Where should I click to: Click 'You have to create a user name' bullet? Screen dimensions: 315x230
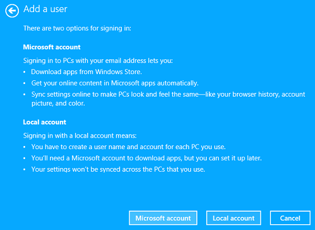click(129, 147)
